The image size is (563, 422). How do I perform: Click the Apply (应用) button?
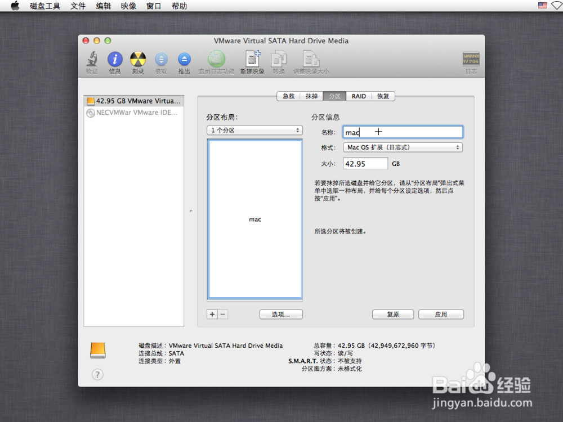tap(441, 315)
